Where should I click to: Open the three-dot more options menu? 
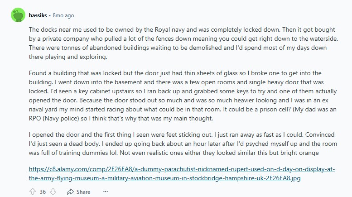(x=106, y=192)
